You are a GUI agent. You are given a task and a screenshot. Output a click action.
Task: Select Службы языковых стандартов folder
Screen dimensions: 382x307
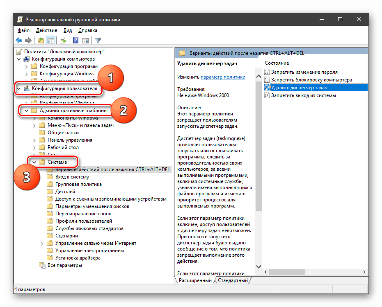(89, 228)
